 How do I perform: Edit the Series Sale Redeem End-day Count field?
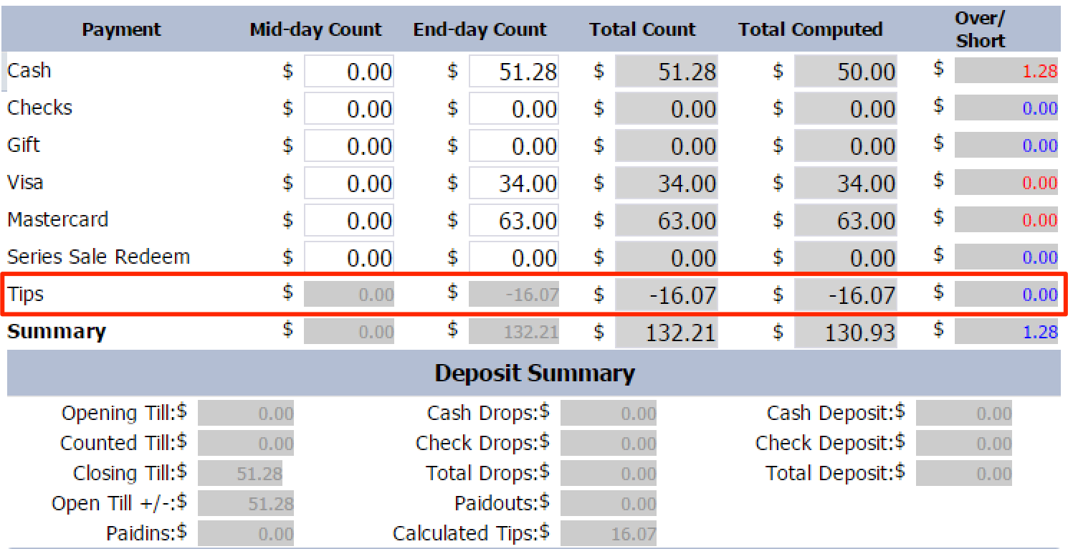(x=513, y=257)
